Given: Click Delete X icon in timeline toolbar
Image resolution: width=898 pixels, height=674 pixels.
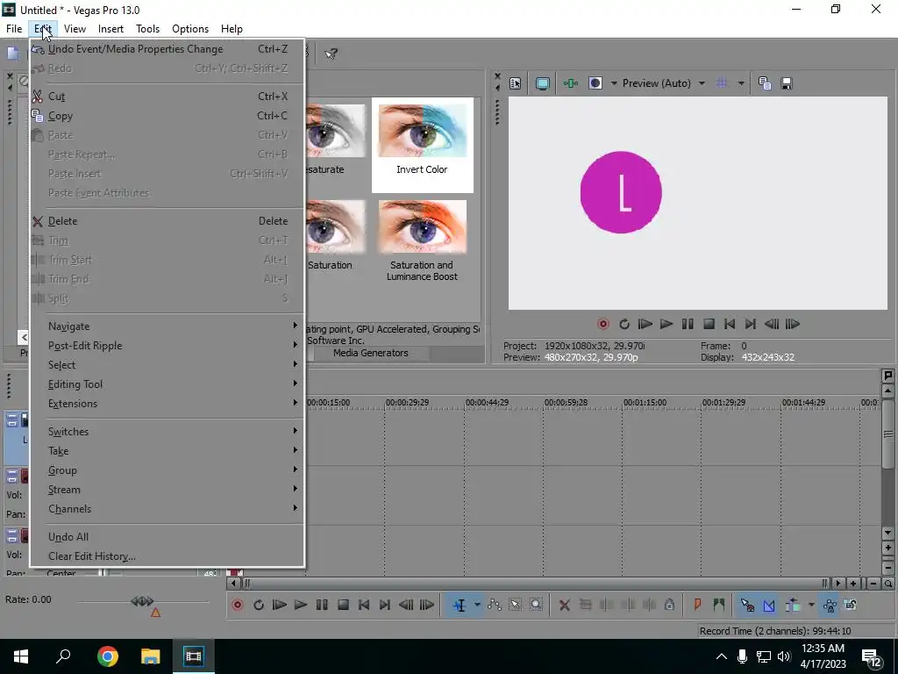Looking at the screenshot, I should point(564,605).
